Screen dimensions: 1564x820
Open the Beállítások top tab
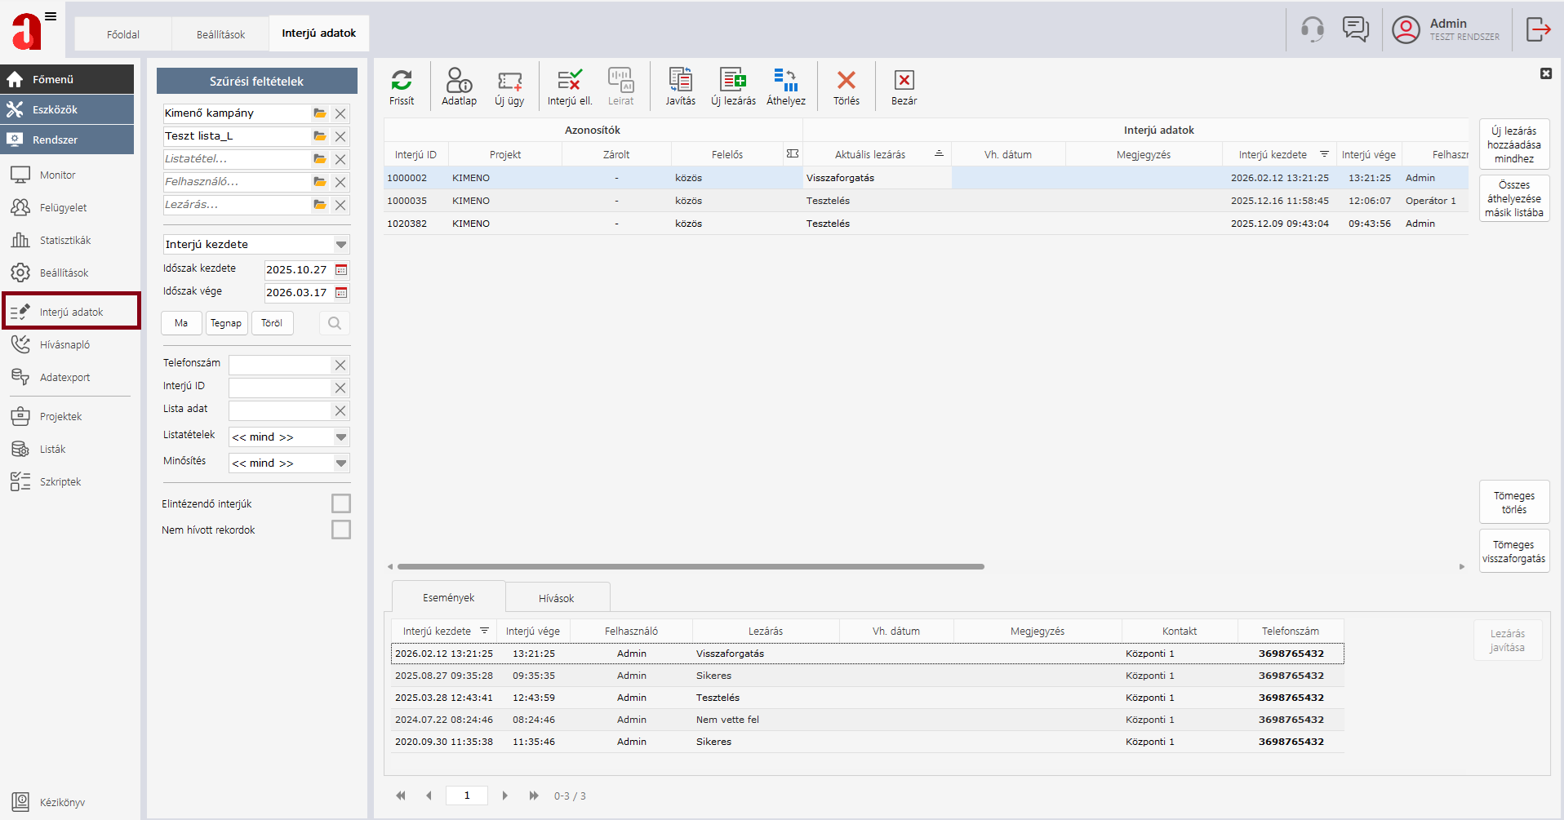[x=220, y=34]
